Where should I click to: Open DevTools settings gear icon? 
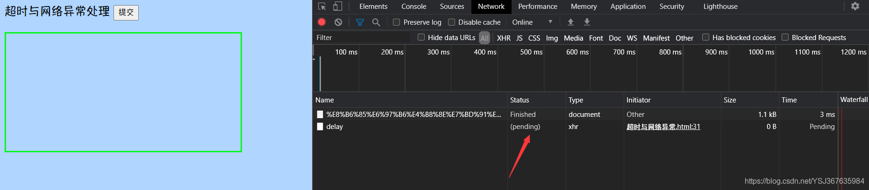855,6
